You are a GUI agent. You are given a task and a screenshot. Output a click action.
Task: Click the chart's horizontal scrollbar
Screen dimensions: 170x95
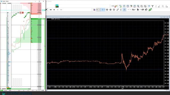(x=108, y=90)
